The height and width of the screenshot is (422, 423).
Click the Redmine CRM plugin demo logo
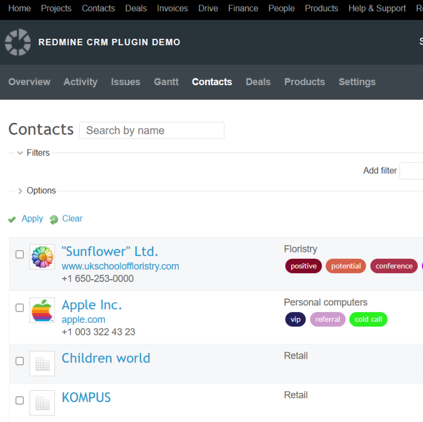[17, 42]
